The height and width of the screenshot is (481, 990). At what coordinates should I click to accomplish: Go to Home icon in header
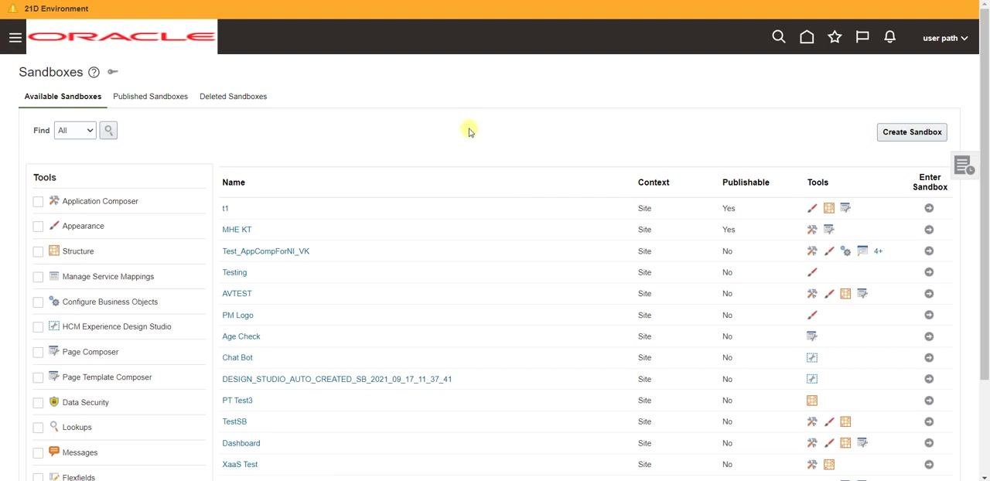click(x=807, y=37)
